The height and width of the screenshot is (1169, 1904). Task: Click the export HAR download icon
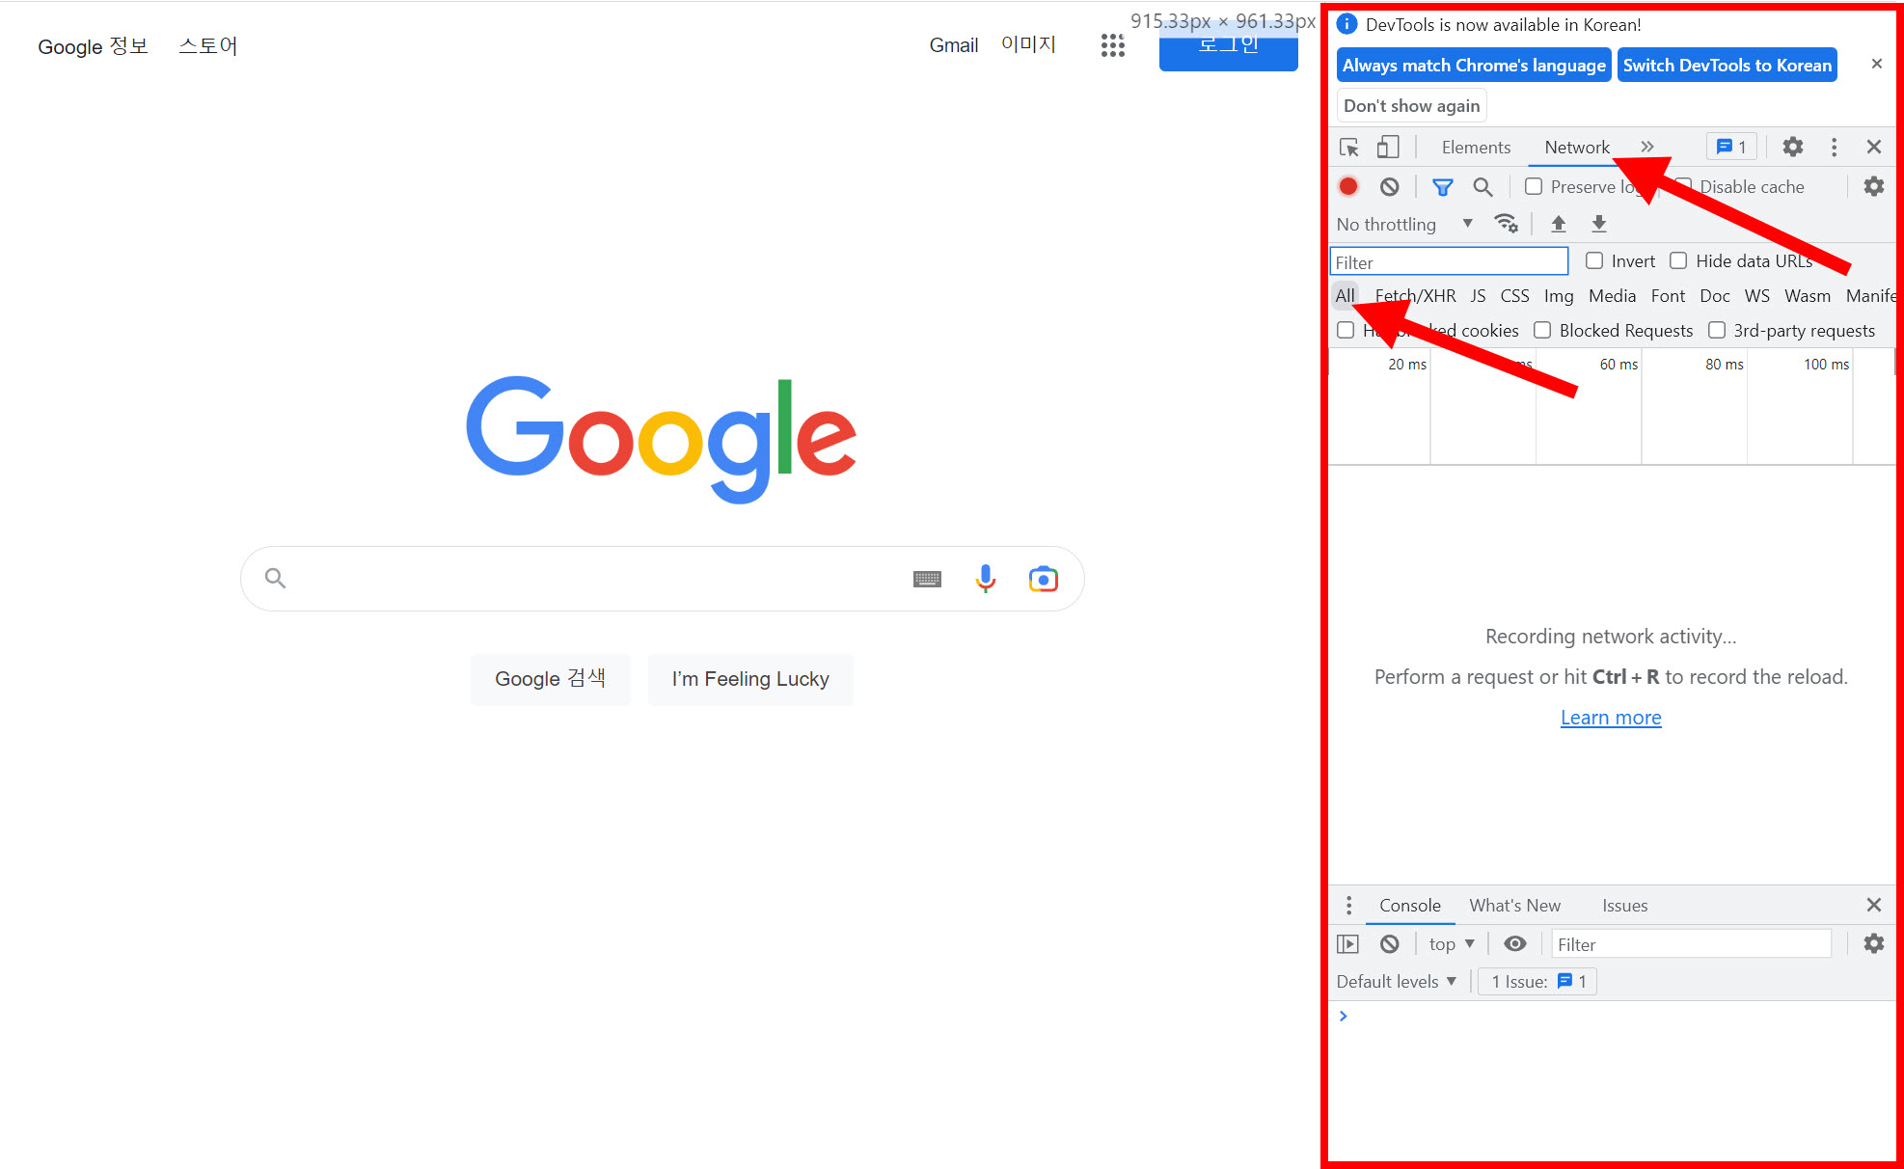point(1598,224)
